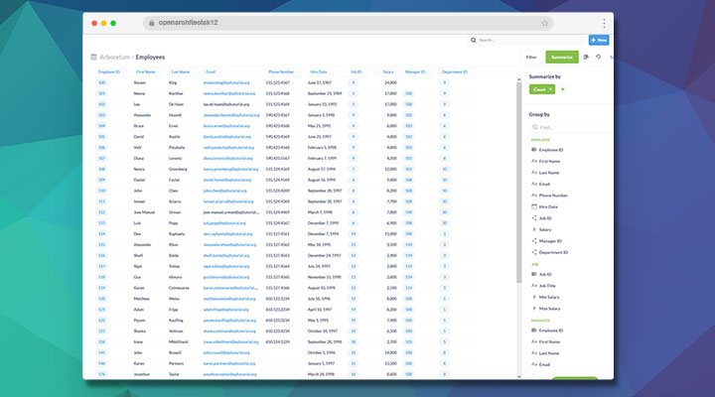
Task: Go to the Arboretum breadcrumb
Action: click(115, 57)
